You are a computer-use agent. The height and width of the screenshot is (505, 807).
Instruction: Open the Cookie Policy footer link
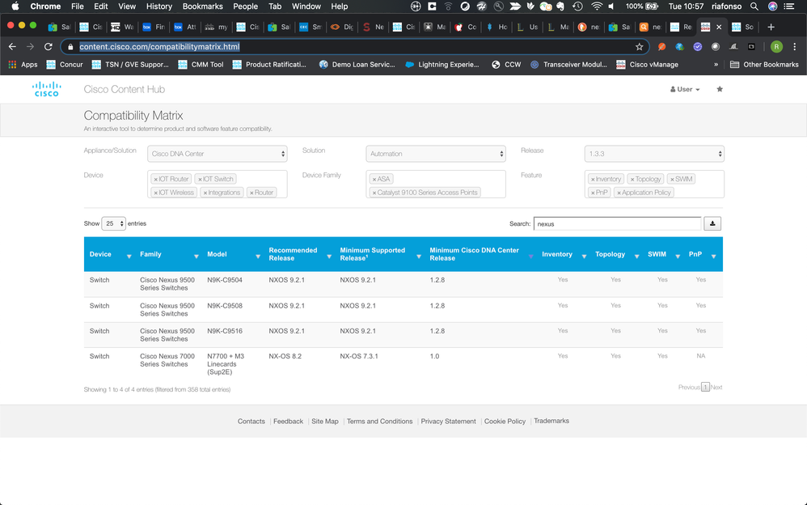[505, 421]
